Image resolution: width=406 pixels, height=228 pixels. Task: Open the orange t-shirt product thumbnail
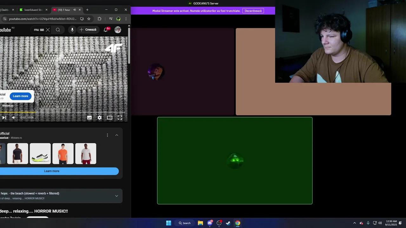pyautogui.click(x=63, y=154)
